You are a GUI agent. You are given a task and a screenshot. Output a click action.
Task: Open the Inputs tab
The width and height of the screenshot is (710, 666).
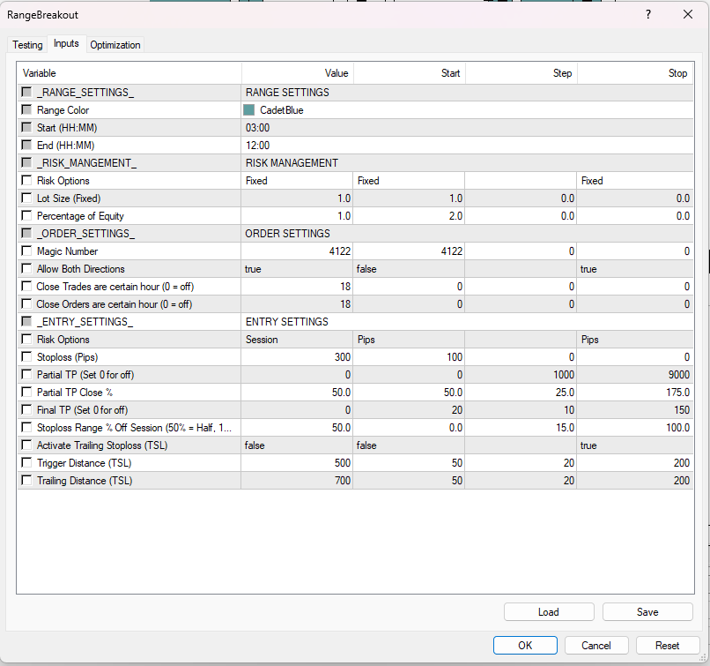click(x=65, y=44)
